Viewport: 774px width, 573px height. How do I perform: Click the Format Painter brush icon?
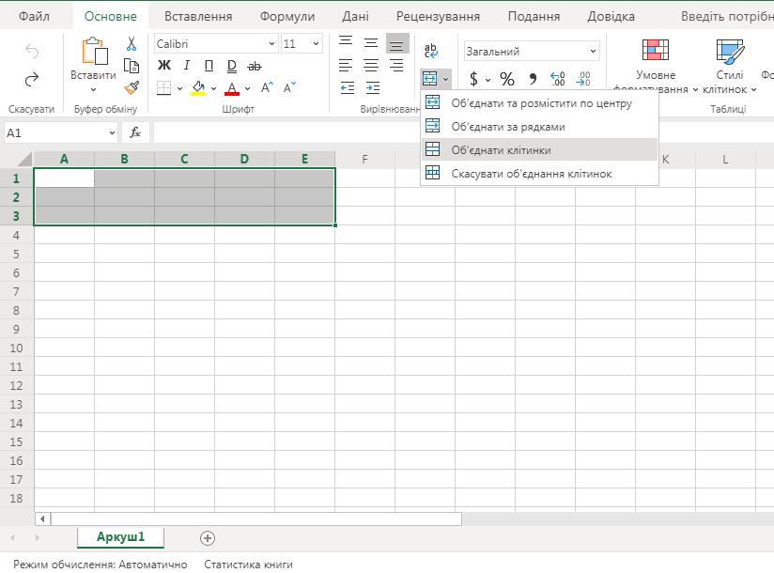click(x=132, y=88)
